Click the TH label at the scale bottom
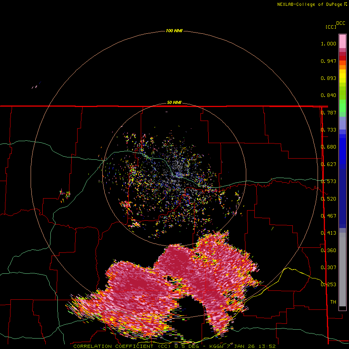The height and width of the screenshot is (349, 349). (333, 302)
